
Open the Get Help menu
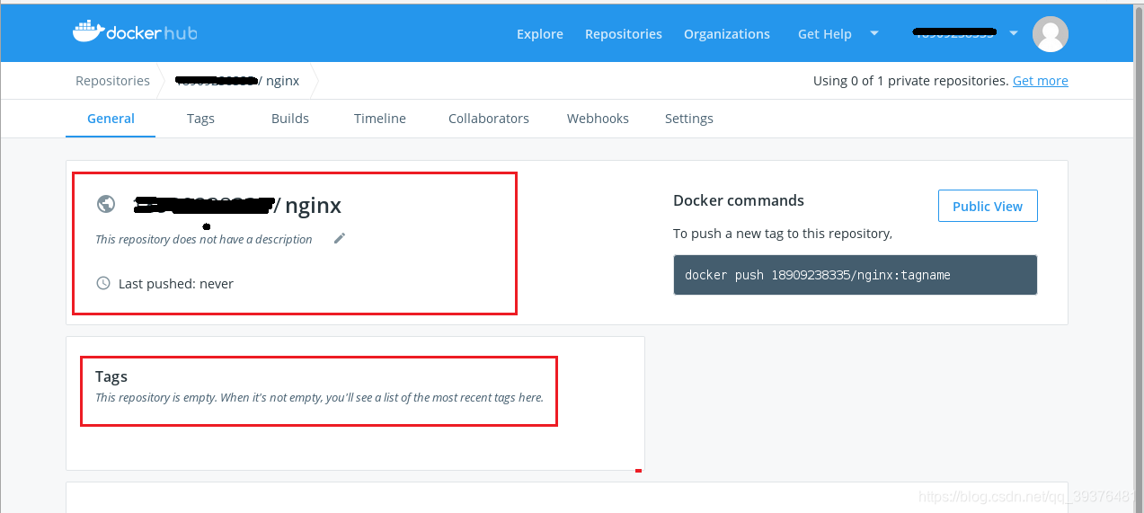point(825,34)
